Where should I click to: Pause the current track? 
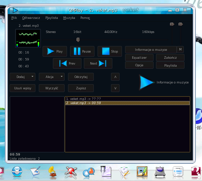coord(82,52)
